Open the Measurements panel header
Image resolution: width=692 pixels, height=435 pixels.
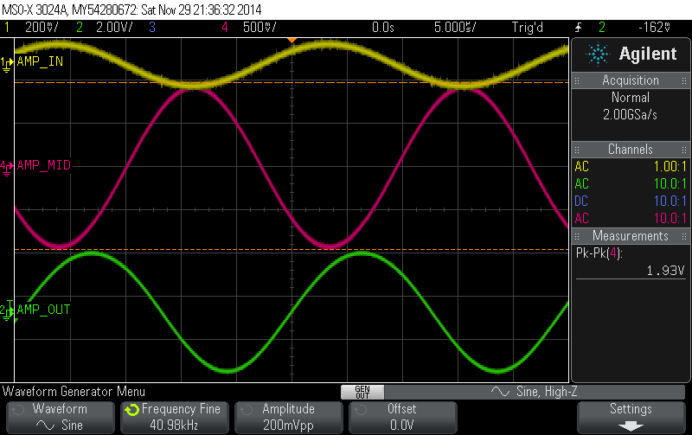(631, 236)
